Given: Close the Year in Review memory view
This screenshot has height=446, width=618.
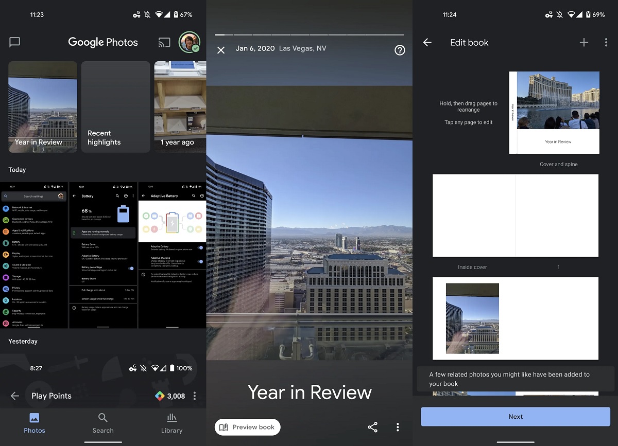Looking at the screenshot, I should (221, 50).
